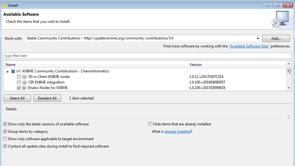This screenshot has height=166, width=295.
Task: Enable Hide items that are already installed
Action: click(150, 124)
